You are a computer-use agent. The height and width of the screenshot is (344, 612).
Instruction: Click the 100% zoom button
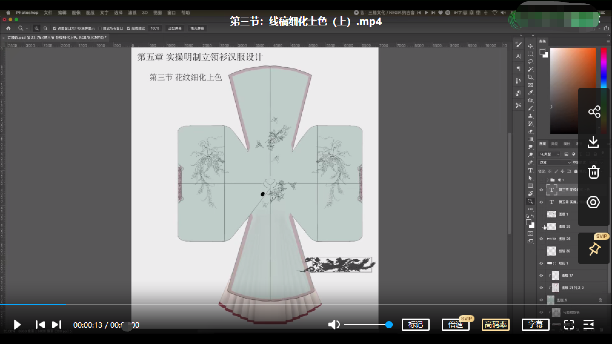155,28
